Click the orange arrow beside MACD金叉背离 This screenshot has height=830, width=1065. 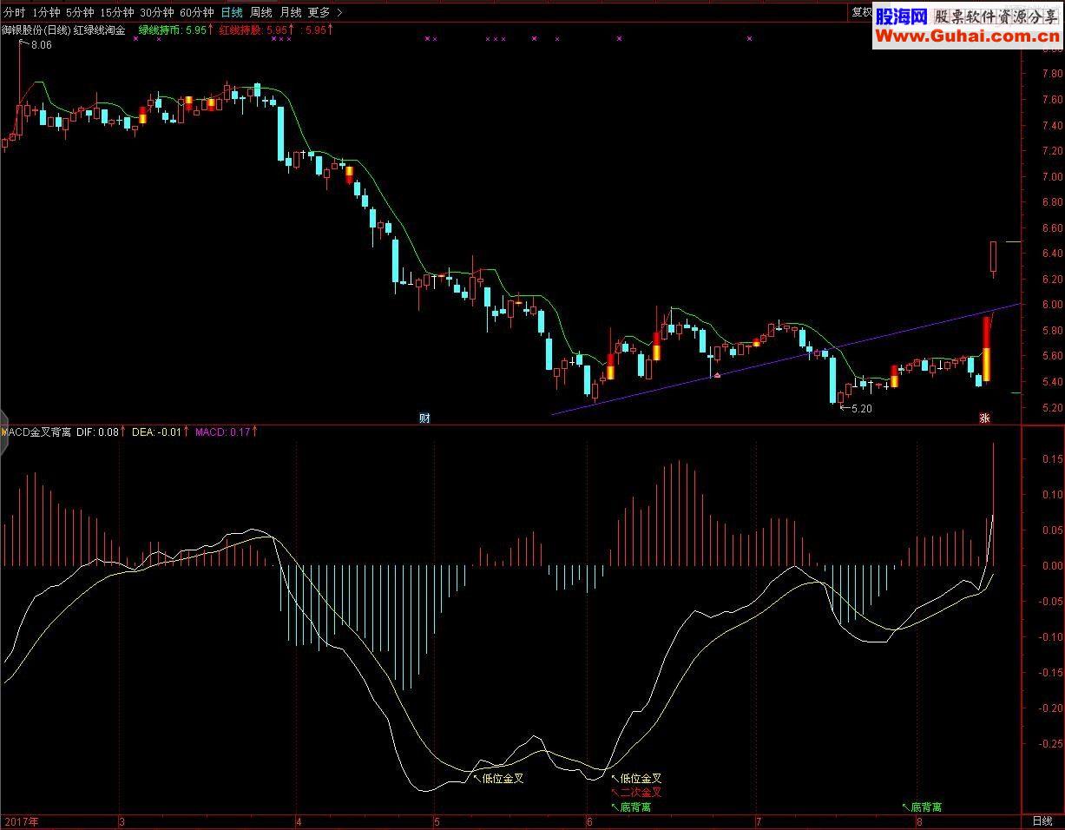(3, 431)
